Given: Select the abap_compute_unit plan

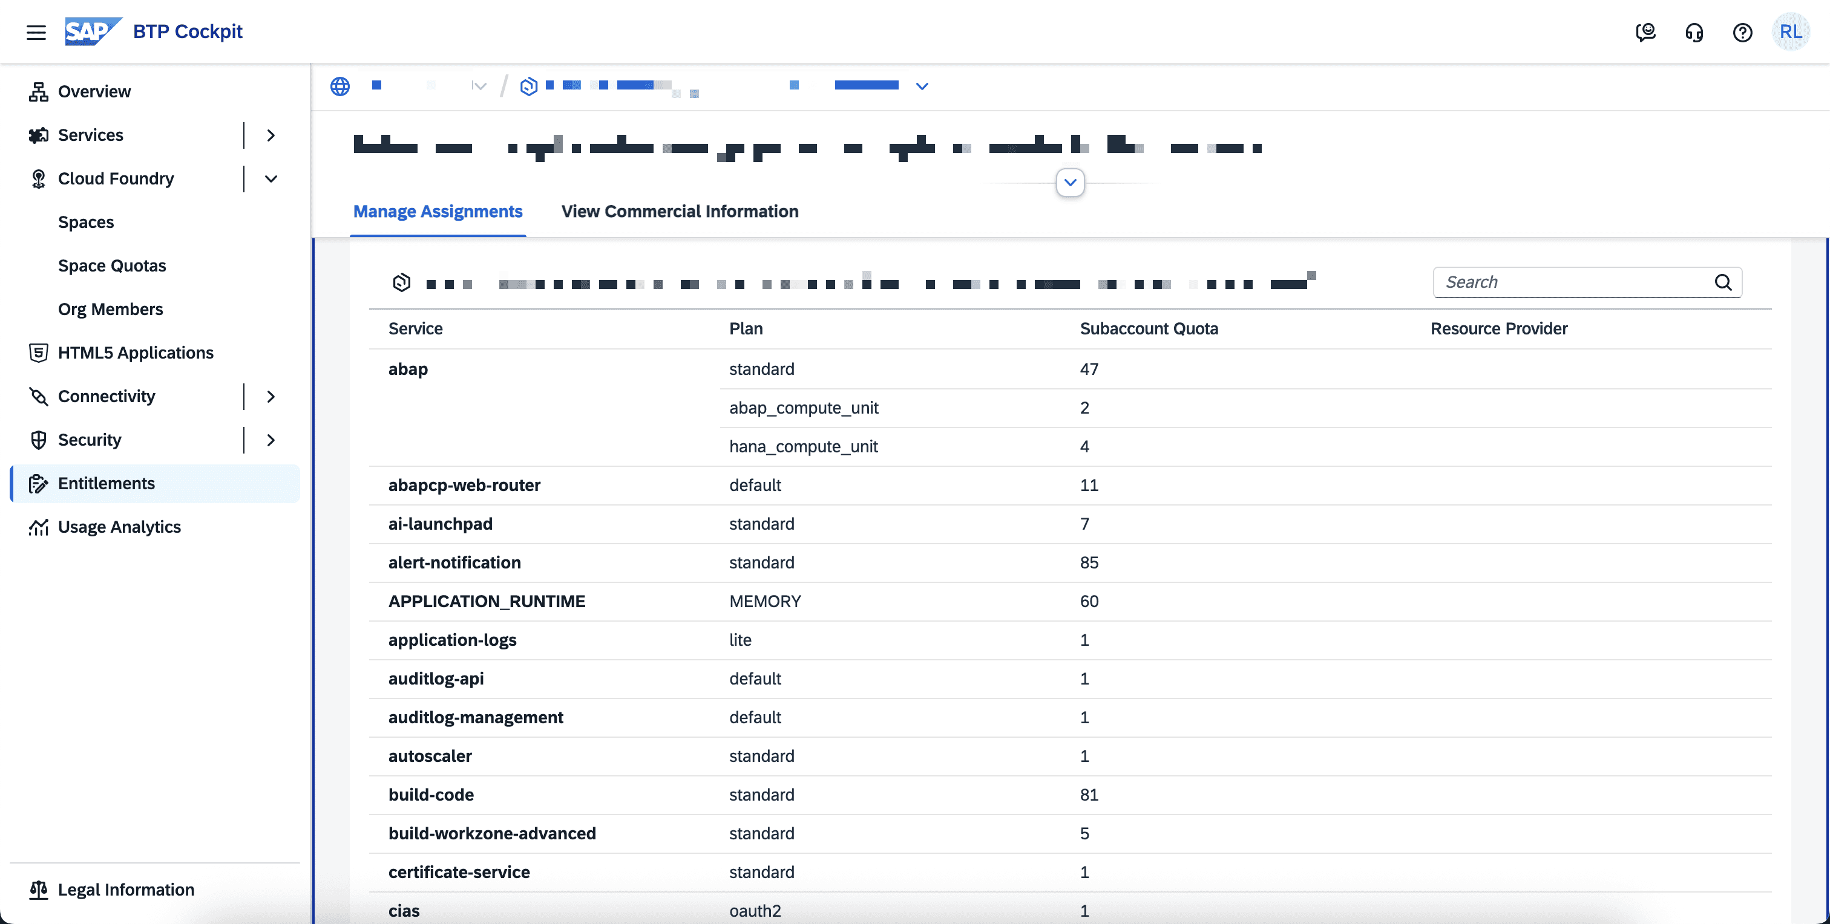Looking at the screenshot, I should pos(804,408).
